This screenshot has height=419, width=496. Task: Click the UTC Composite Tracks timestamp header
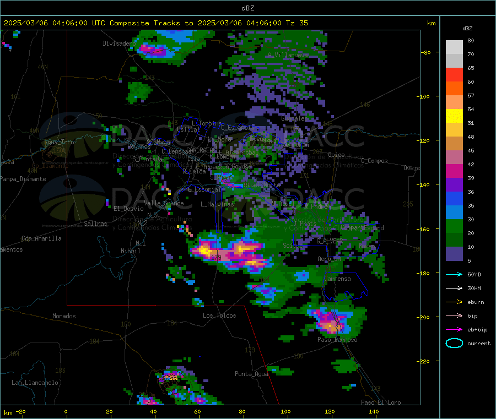[156, 23]
